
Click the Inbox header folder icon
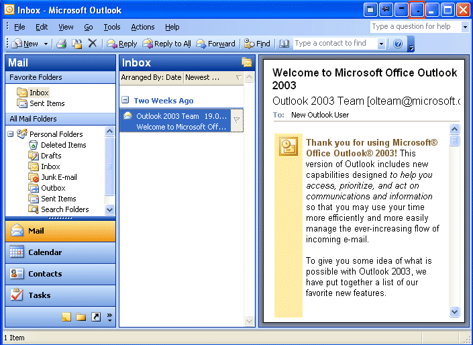pos(247,62)
